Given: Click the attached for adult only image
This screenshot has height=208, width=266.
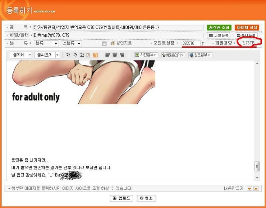Looking at the screenshot, I should [x=83, y=82].
